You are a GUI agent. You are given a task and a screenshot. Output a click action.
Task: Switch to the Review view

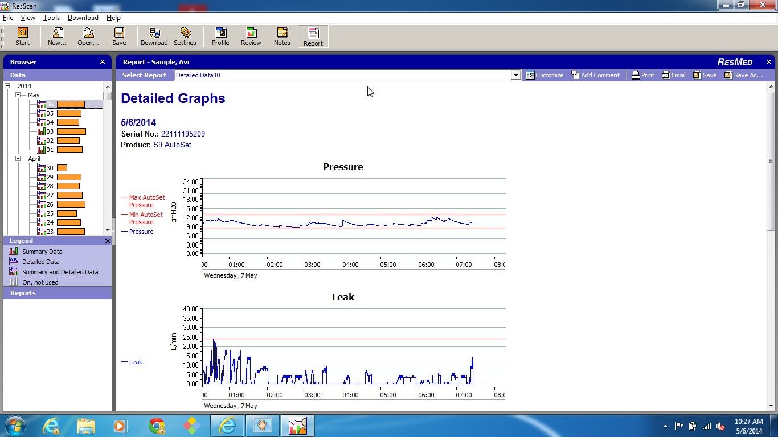pos(251,37)
